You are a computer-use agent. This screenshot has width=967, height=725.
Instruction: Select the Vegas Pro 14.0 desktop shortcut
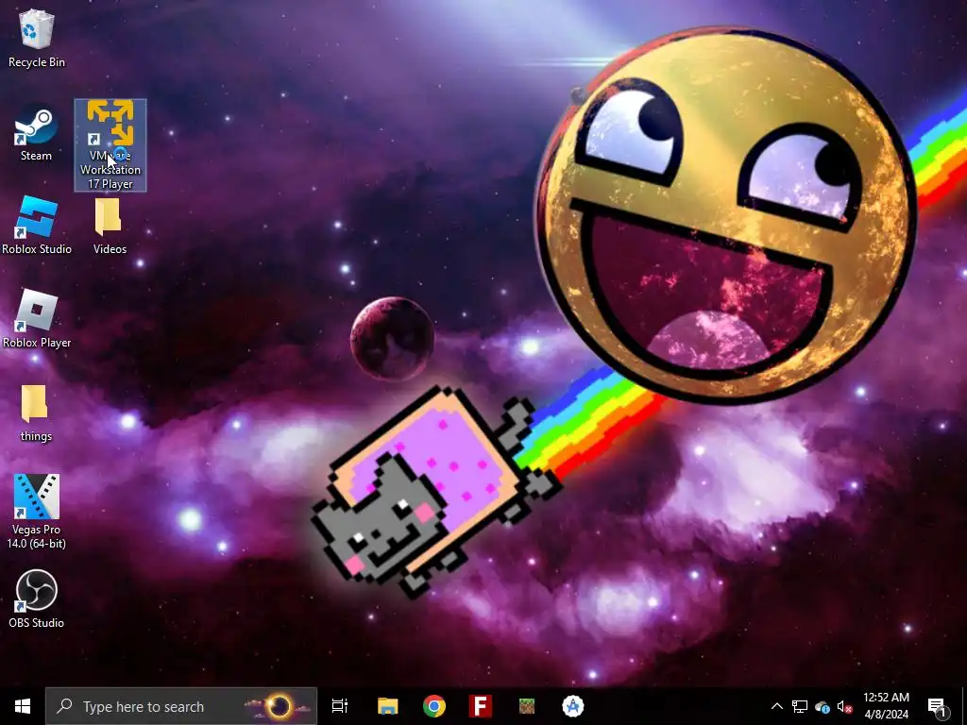(37, 512)
